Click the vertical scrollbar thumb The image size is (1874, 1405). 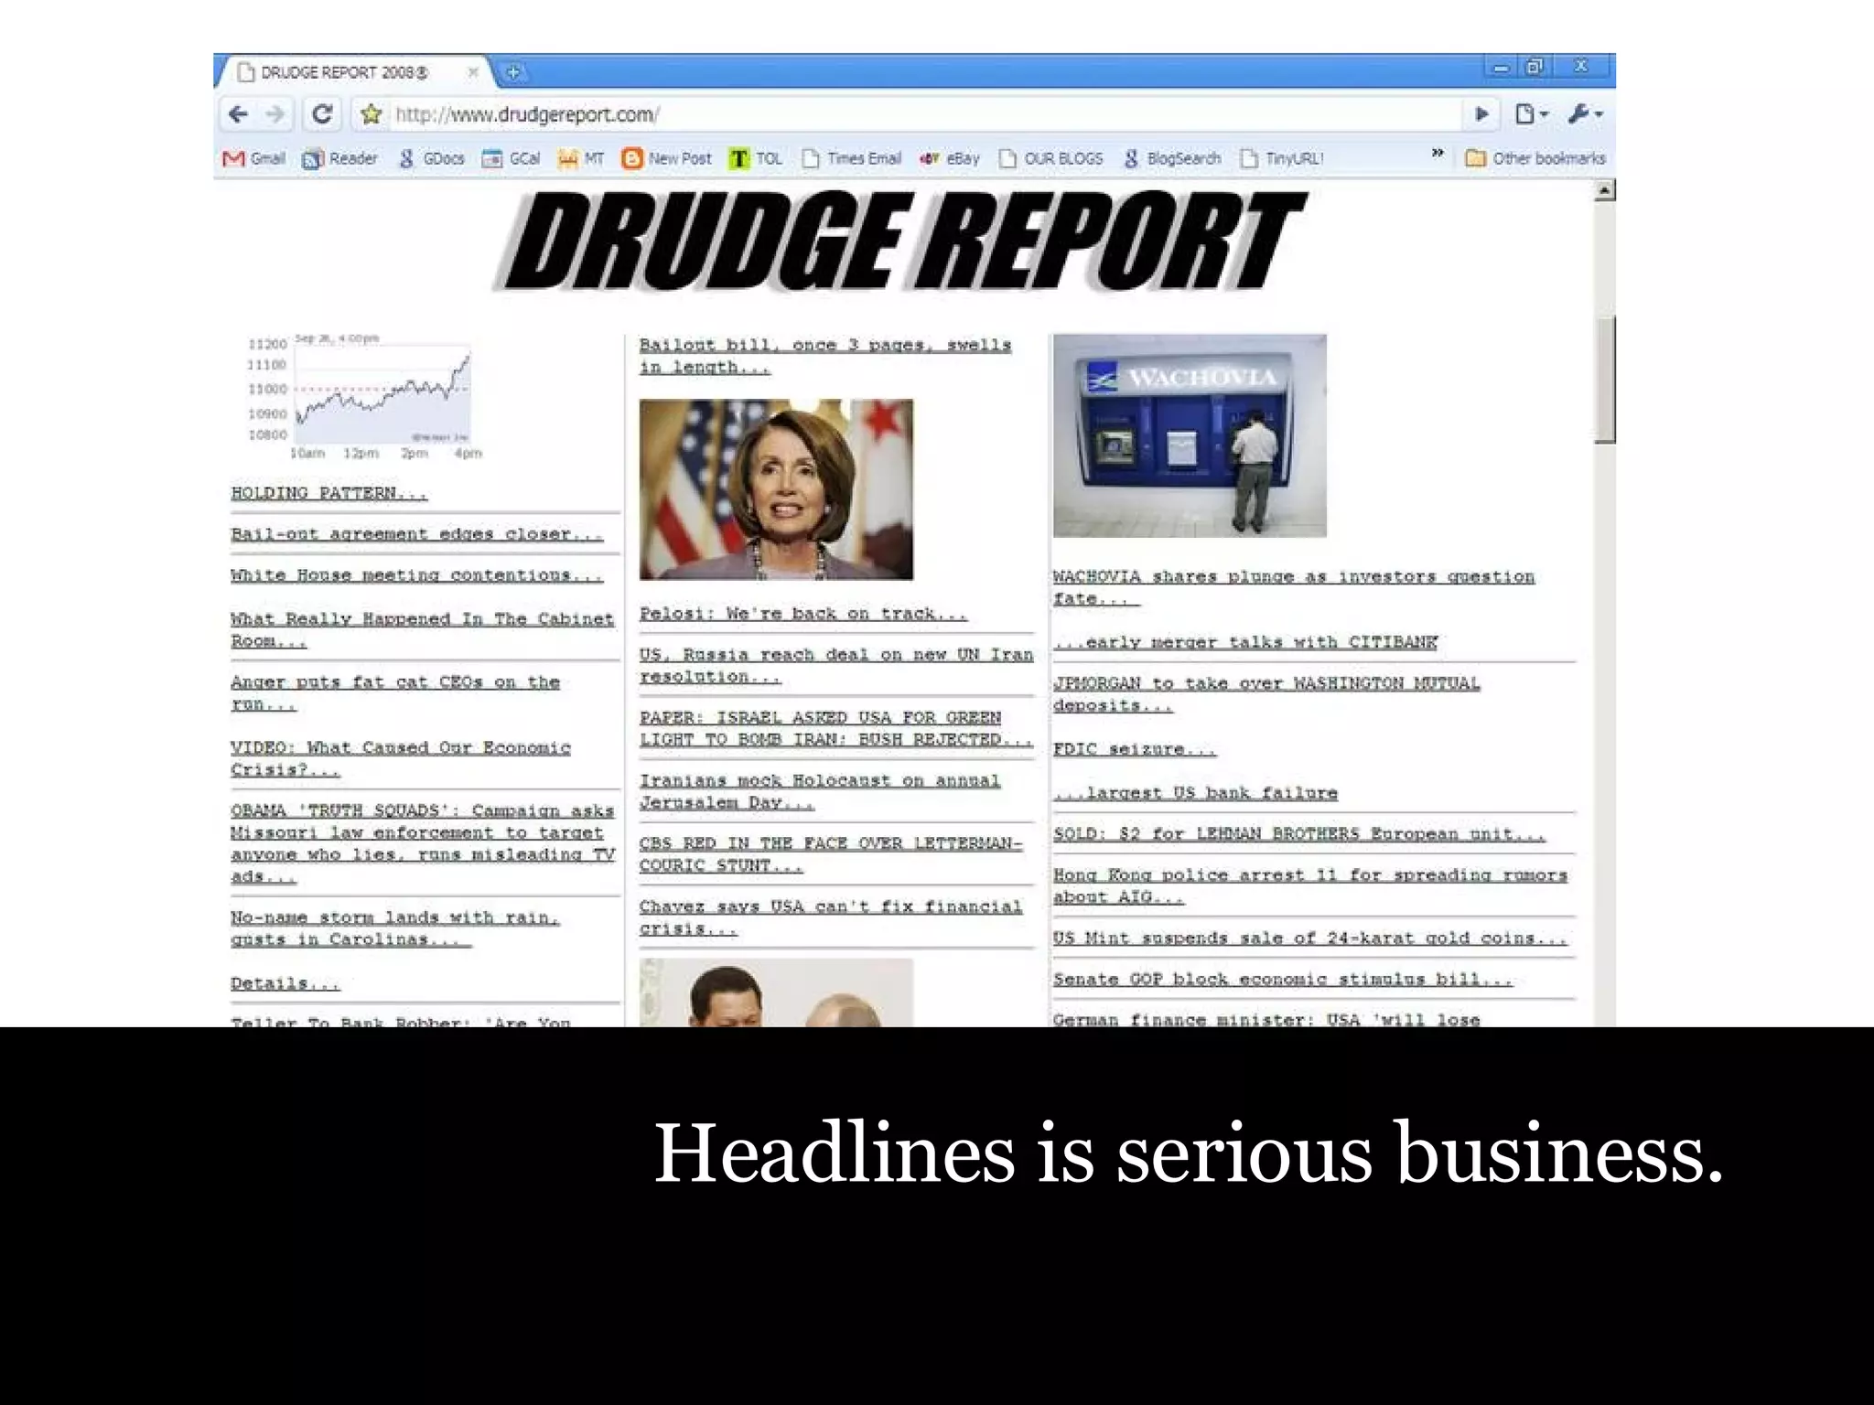pyautogui.click(x=1605, y=380)
